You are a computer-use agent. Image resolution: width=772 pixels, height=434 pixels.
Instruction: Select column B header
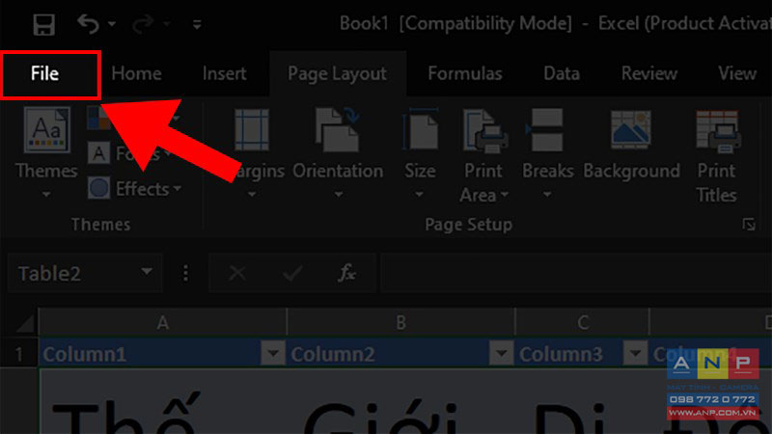[x=400, y=323]
